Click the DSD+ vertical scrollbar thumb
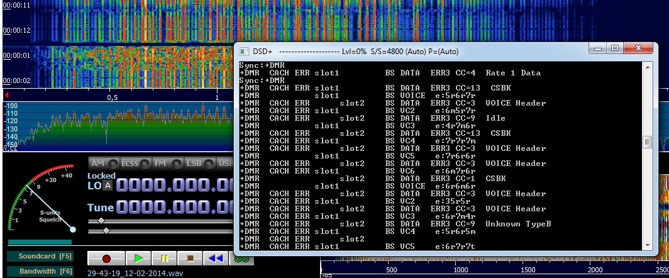Screen dimensions: 669x278 tap(648, 142)
